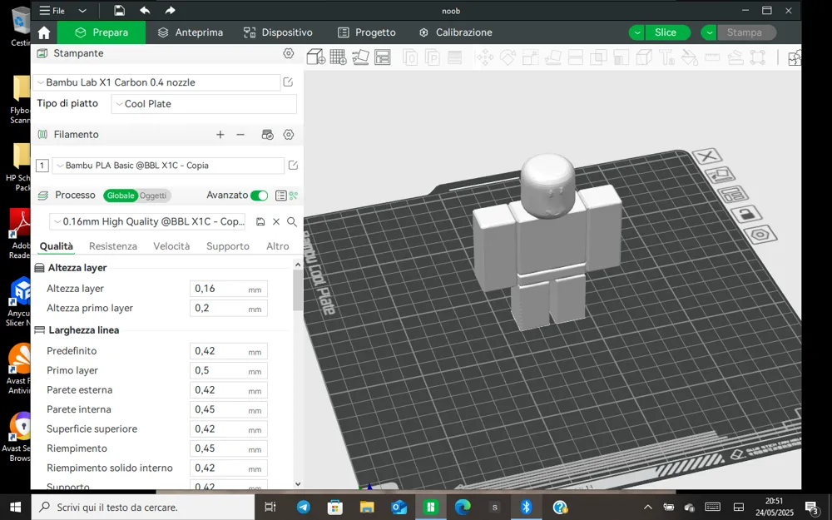This screenshot has width=832, height=520.
Task: Select the Measure tool icon
Action: point(711,57)
